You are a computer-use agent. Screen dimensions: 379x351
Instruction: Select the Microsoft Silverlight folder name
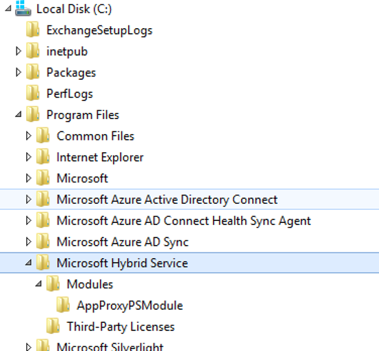click(x=110, y=347)
